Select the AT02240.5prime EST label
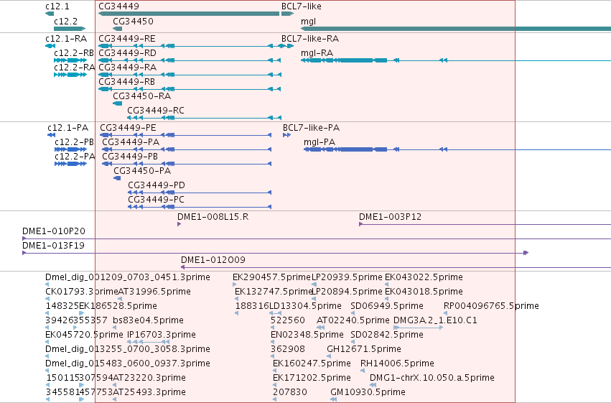The height and width of the screenshot is (403, 611). point(353,321)
